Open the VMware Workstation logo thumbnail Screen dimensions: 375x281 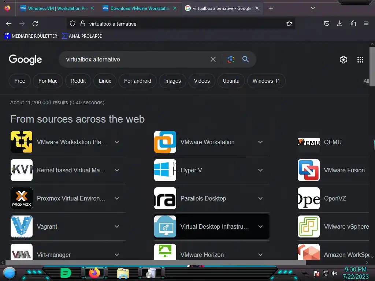(165, 142)
